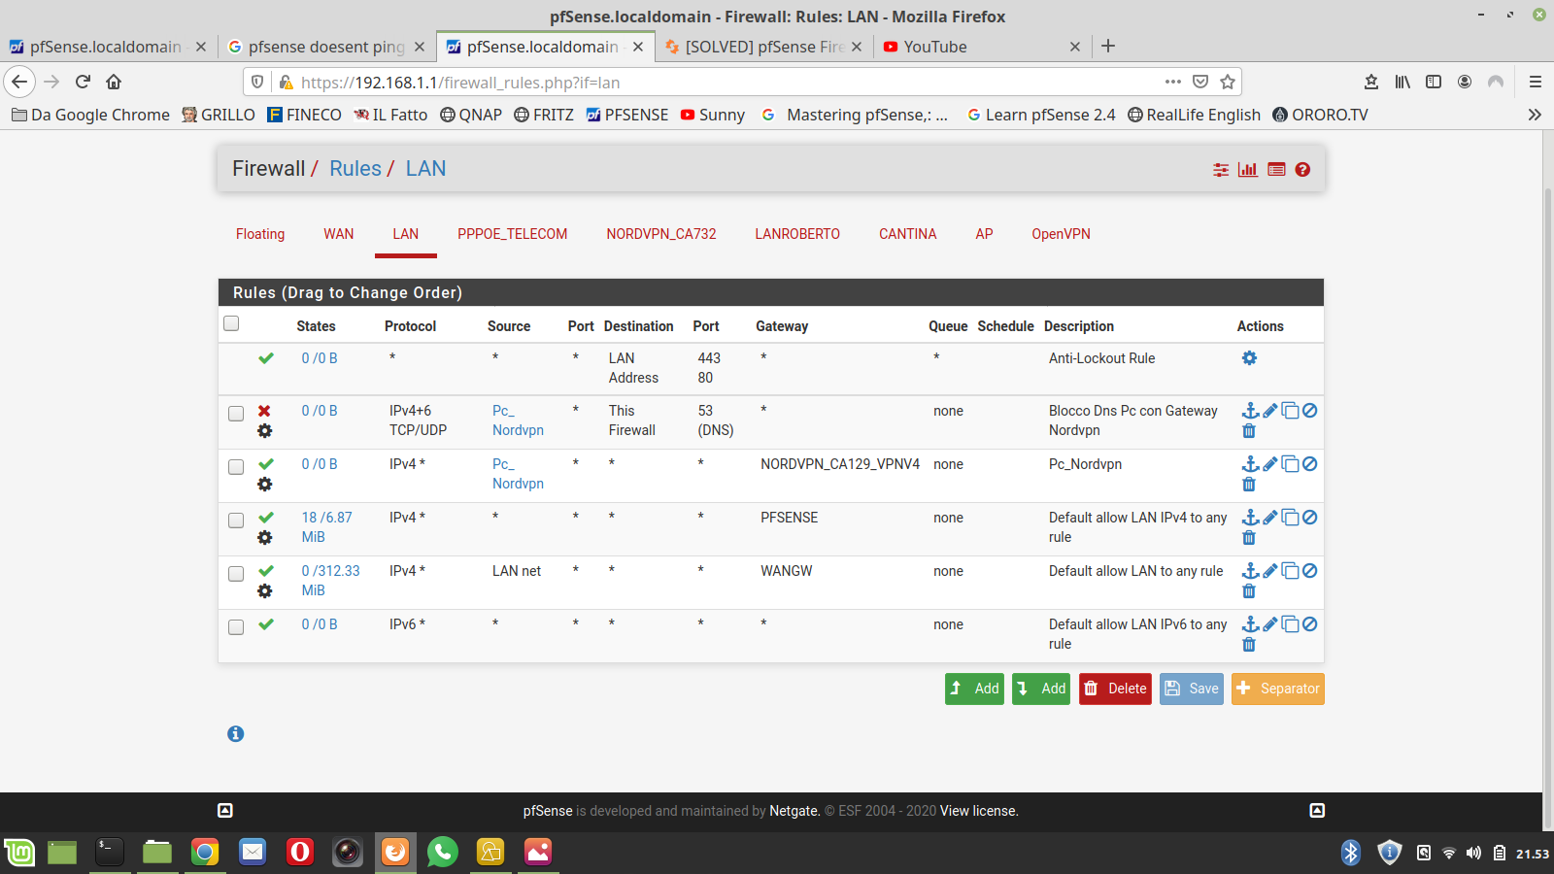The height and width of the screenshot is (874, 1554).
Task: Click the Save button
Action: 1192,689
